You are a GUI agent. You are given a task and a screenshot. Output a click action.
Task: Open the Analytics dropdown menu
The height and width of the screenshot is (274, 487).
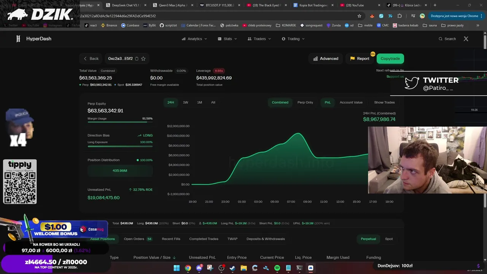tap(194, 39)
